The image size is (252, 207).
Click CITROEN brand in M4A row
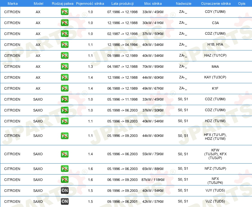coord(12,67)
